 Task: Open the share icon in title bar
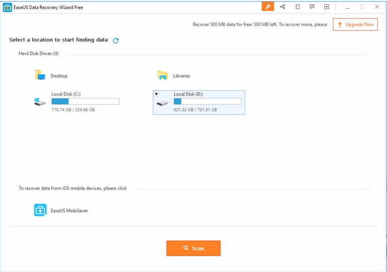[283, 7]
